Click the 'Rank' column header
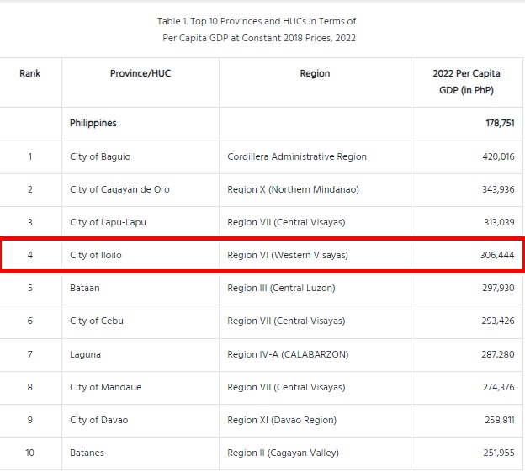The image size is (525, 472). (x=29, y=73)
